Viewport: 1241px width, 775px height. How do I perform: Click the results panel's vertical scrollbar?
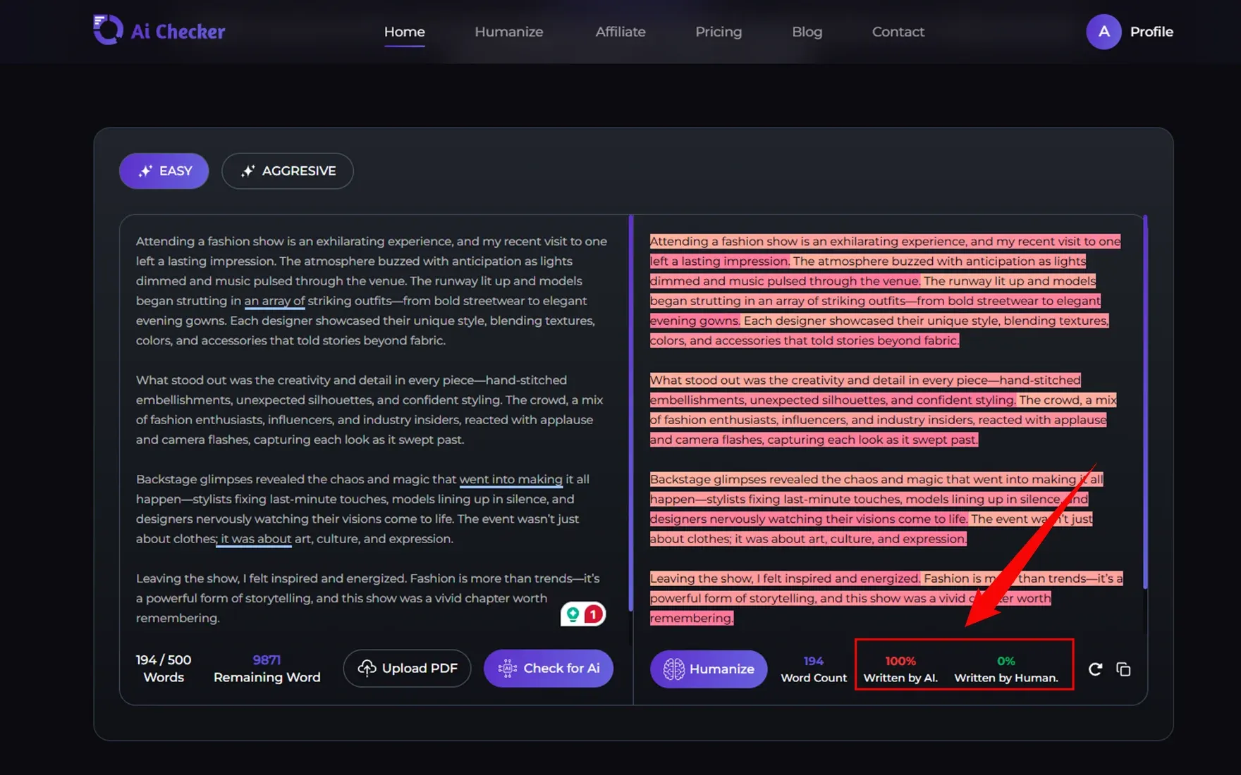point(1145,402)
